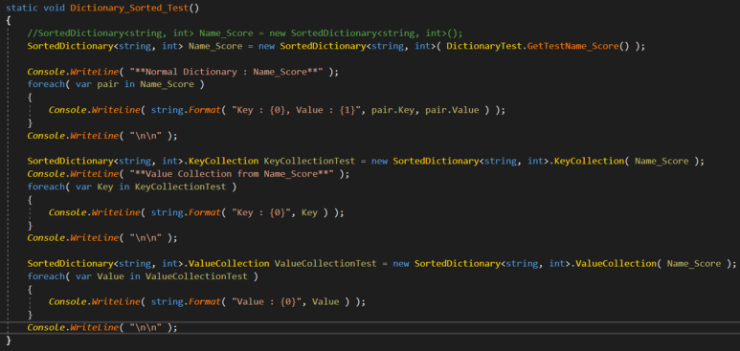The width and height of the screenshot is (740, 351).
Task: Click ValueCollectionTest variable declaration
Action: pyautogui.click(x=325, y=263)
